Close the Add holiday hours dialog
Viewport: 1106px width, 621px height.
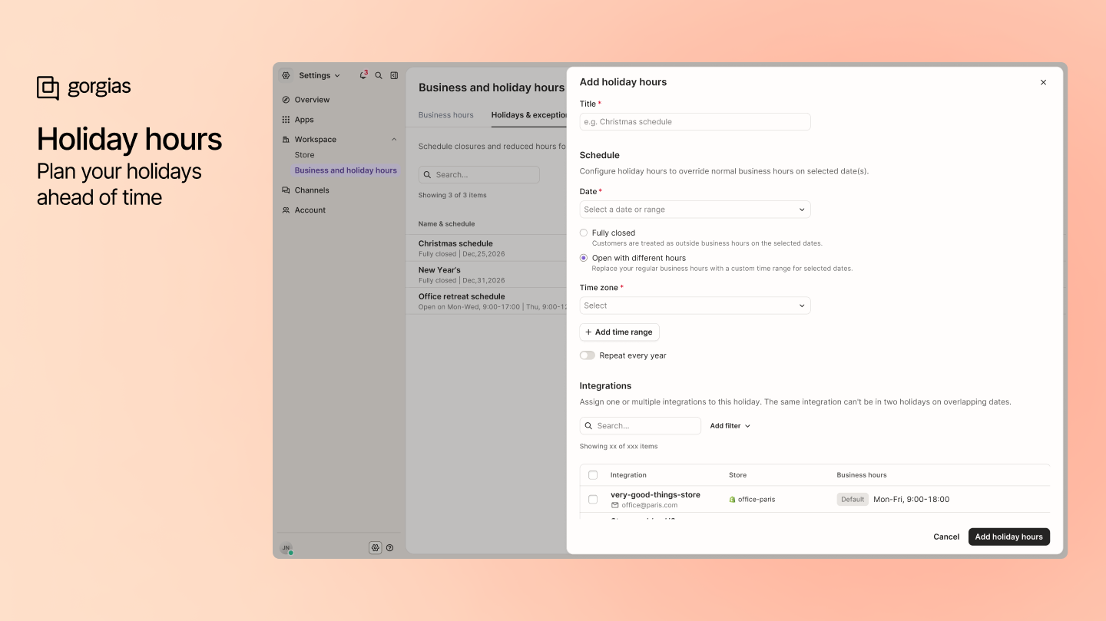1043,82
